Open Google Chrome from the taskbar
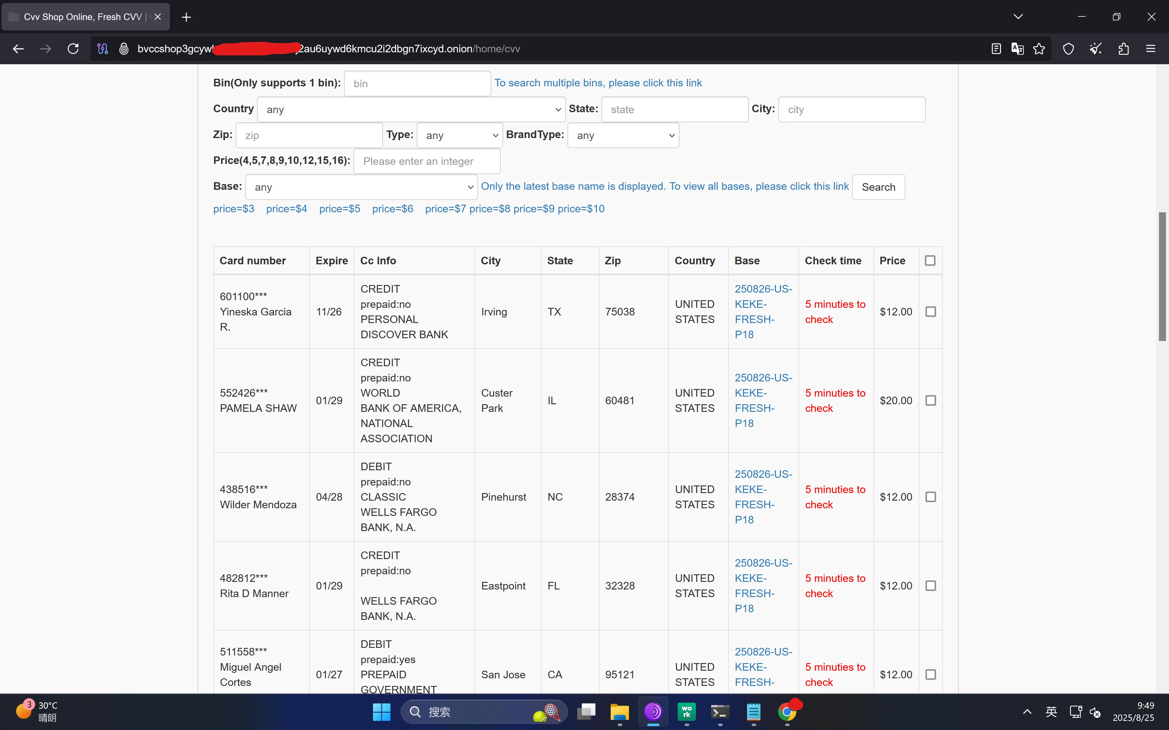 tap(787, 712)
